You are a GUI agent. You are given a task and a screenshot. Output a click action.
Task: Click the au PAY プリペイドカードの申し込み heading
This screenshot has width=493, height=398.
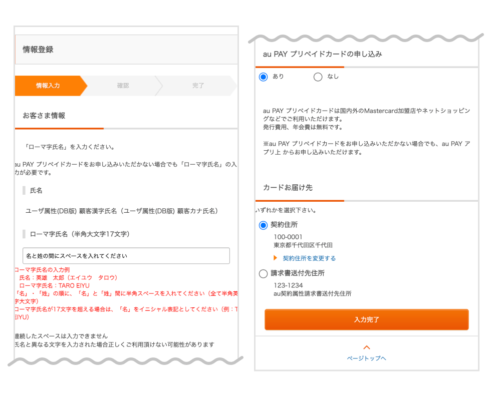(323, 54)
